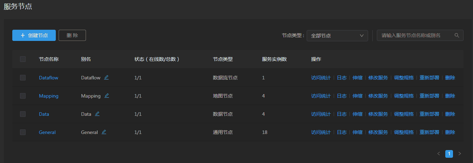Click the search magnifier icon
Image resolution: width=473 pixels, height=163 pixels.
(457, 35)
